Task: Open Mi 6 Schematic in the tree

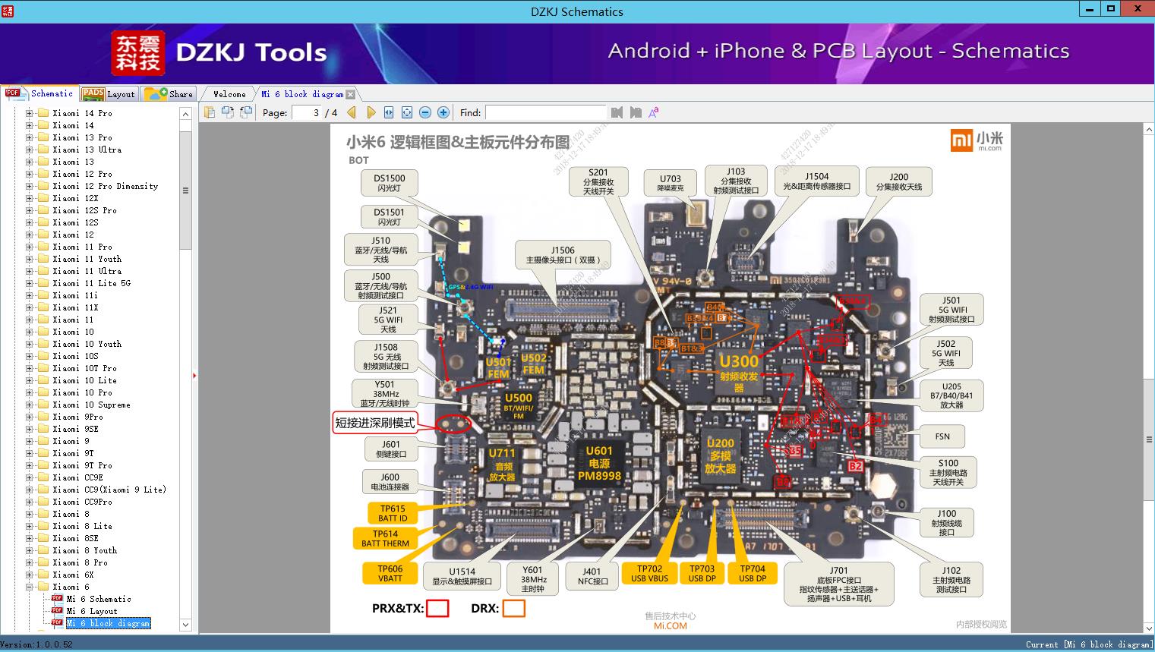Action: click(x=99, y=599)
